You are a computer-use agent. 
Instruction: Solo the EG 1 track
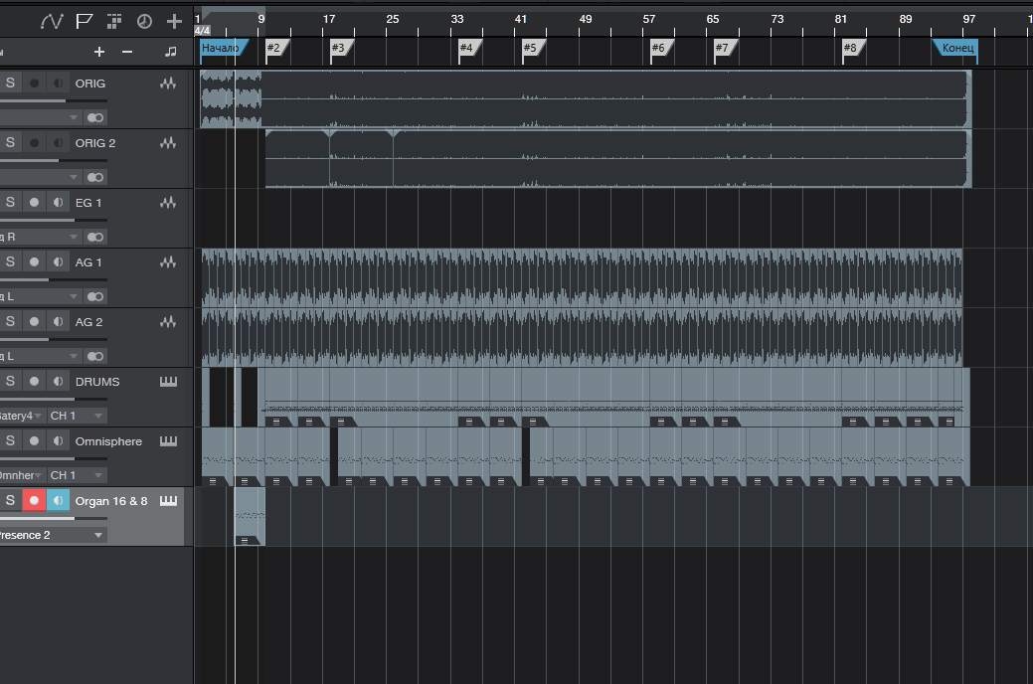point(10,202)
